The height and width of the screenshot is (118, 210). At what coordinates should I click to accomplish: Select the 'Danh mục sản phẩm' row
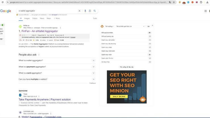point(126,40)
